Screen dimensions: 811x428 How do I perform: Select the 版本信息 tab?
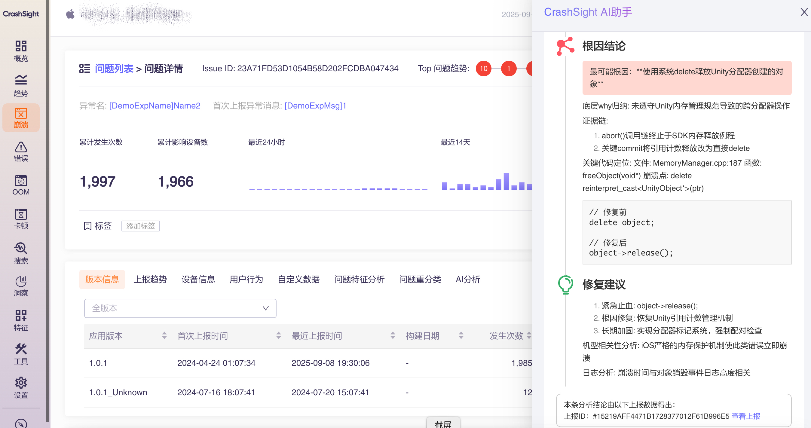[102, 279]
